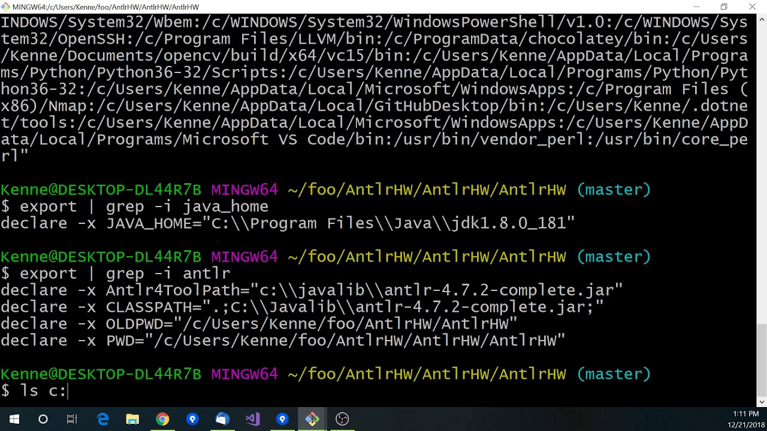Close the MINGW64 terminal window
Viewport: 767px width, 431px height.
(x=752, y=7)
